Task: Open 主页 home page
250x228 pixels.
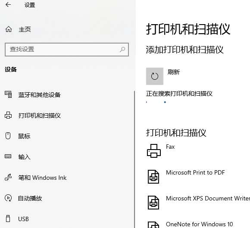Action: pyautogui.click(x=25, y=29)
